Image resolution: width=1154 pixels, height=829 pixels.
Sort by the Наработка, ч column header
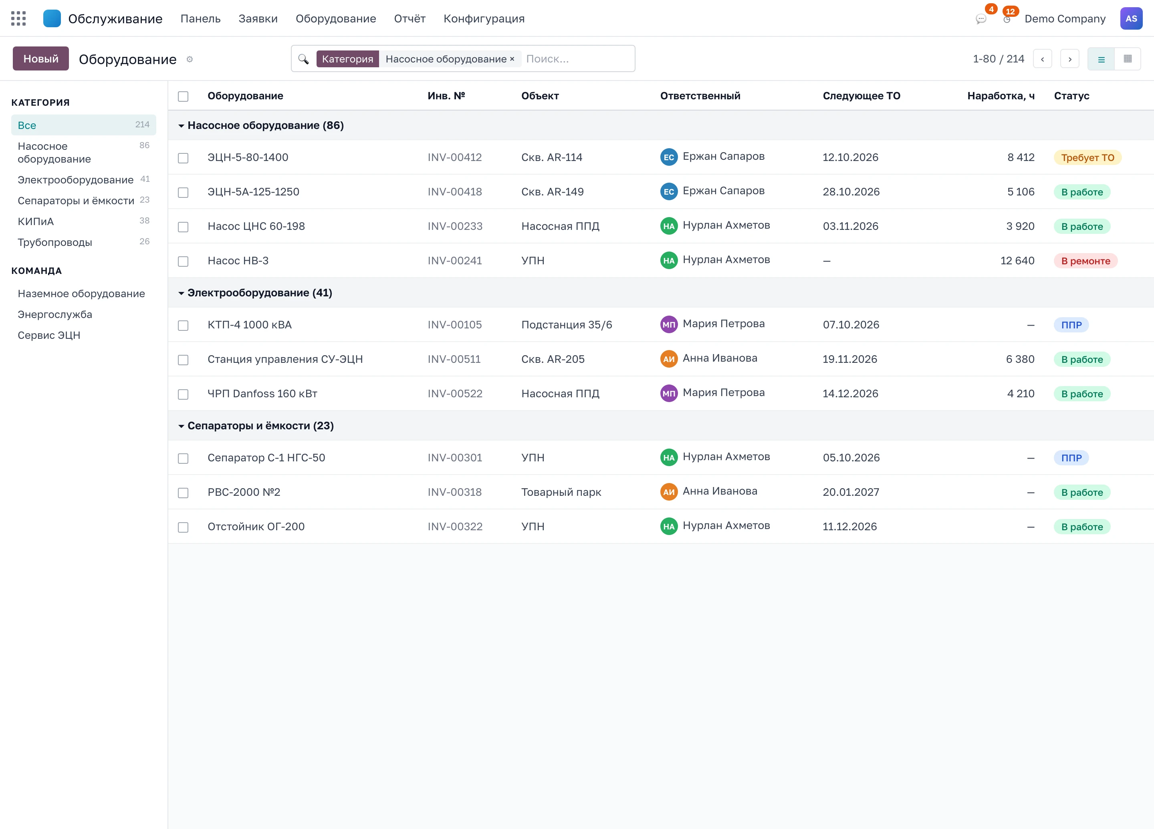point(1001,96)
